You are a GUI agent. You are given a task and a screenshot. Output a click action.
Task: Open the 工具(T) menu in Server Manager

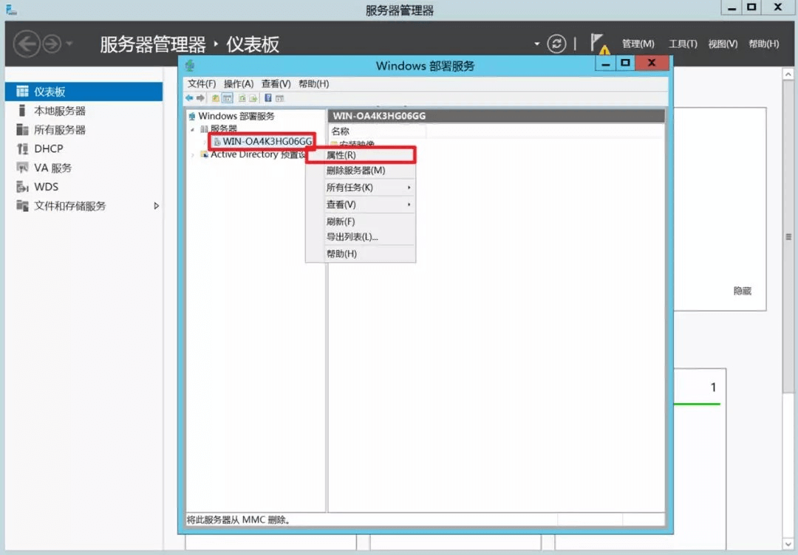point(681,44)
